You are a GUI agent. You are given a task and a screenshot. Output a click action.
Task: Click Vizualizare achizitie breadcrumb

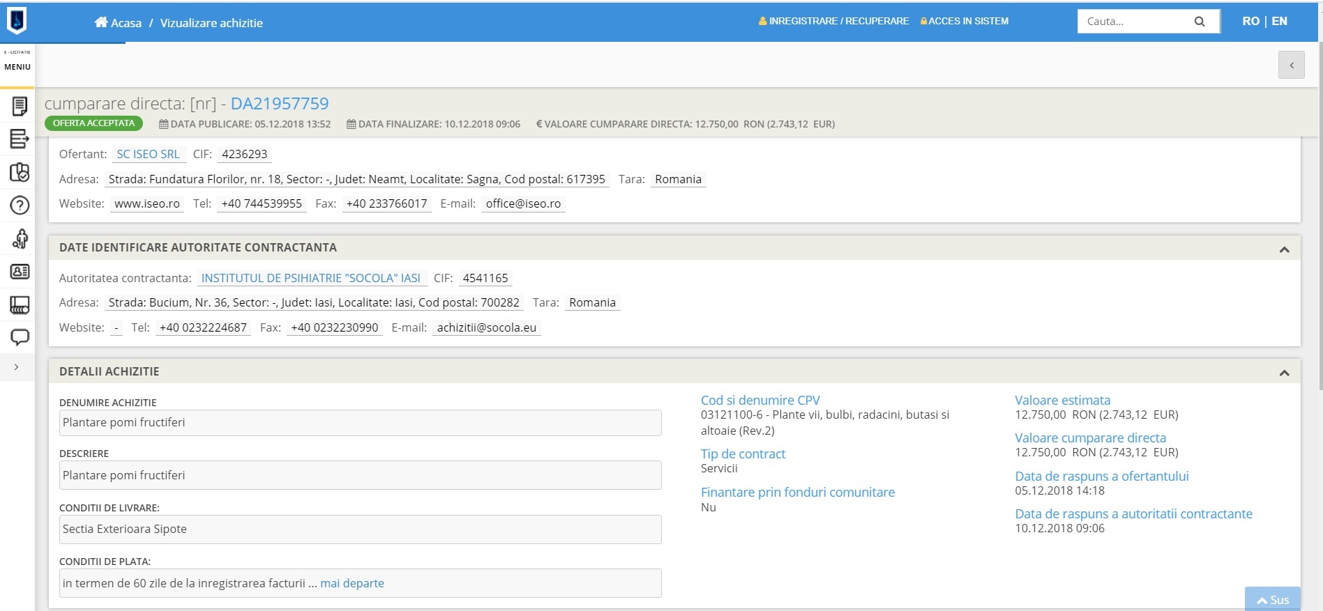click(x=211, y=23)
